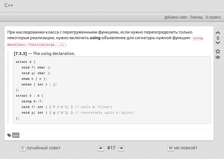224x159 pixels.
Task: Open the "Помощь" help page
Action: pyautogui.click(x=196, y=17)
